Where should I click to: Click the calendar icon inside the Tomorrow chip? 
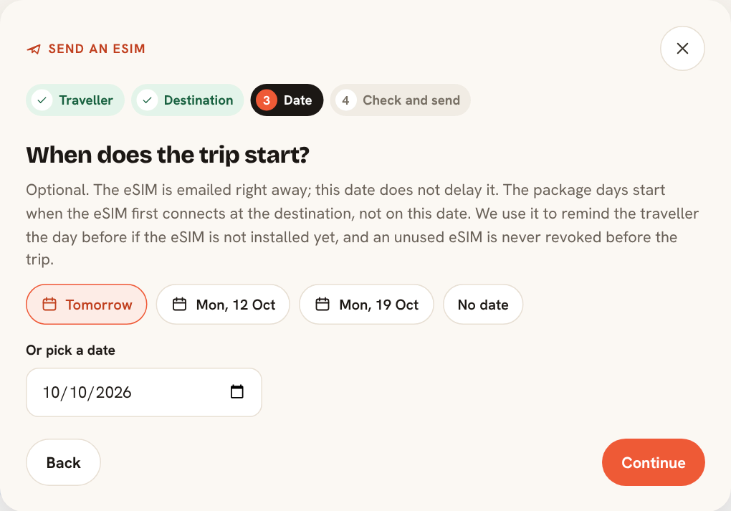49,305
